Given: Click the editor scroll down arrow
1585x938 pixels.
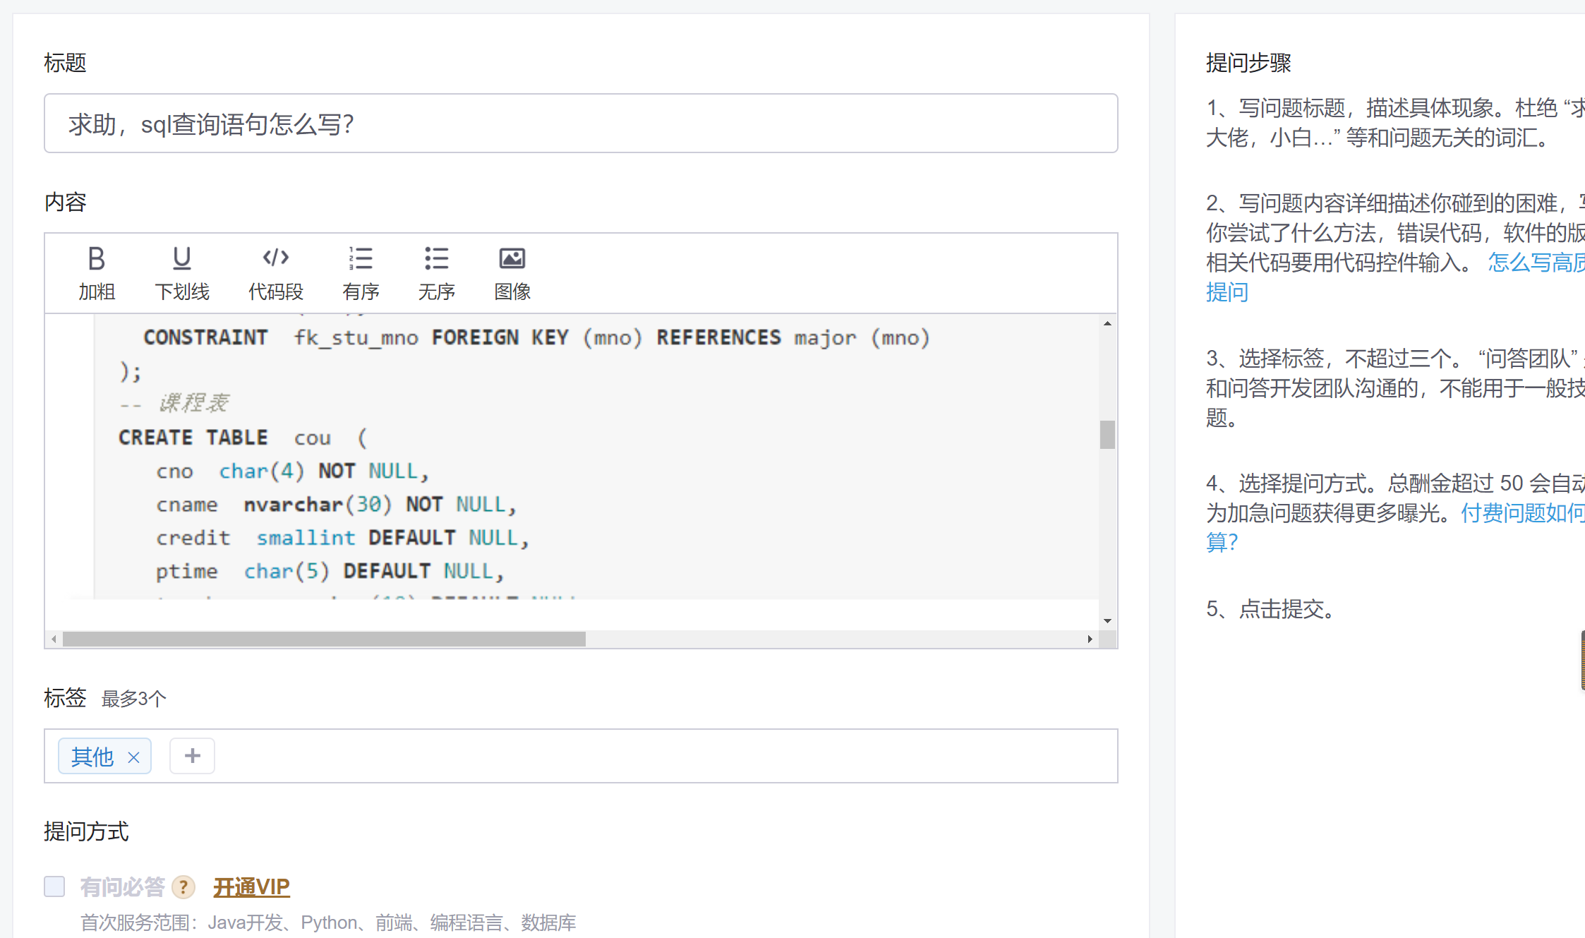Looking at the screenshot, I should click(1107, 620).
